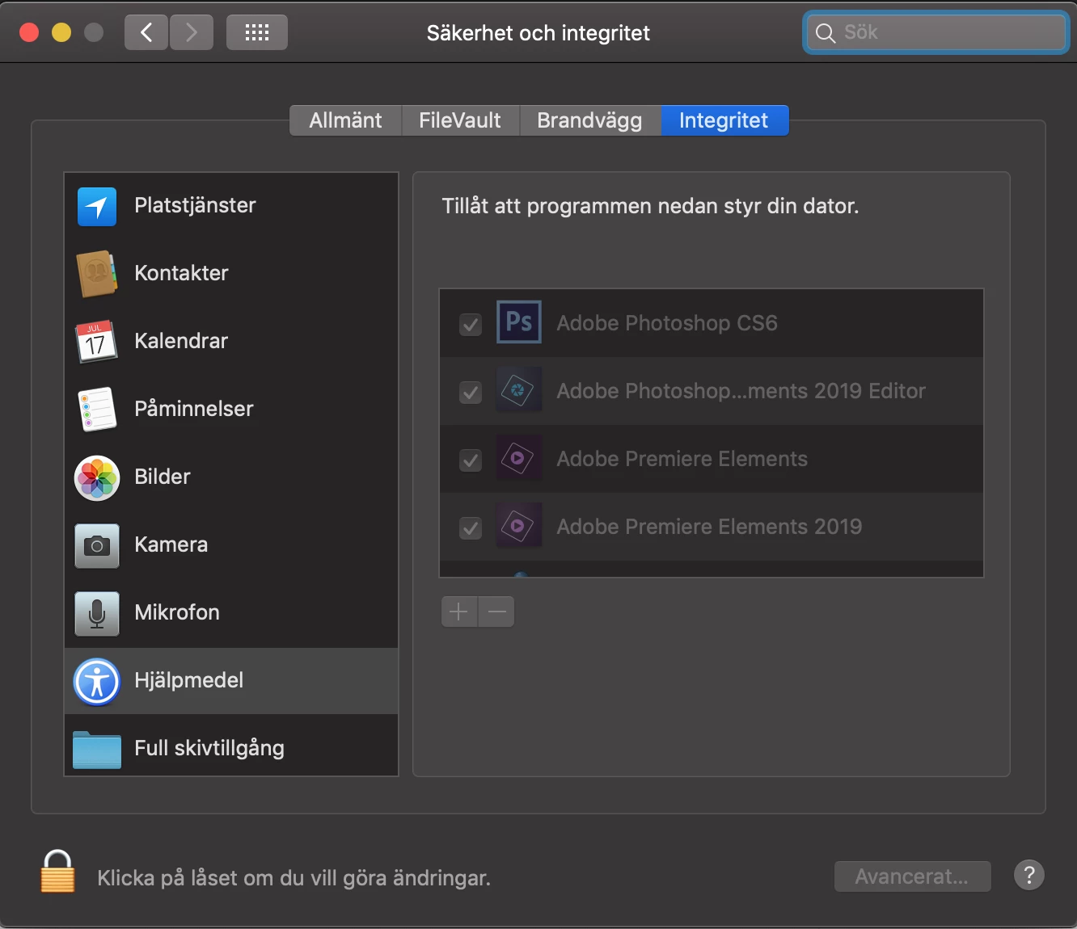
Task: Click the Platstjänster location arrow icon
Action: (x=97, y=206)
